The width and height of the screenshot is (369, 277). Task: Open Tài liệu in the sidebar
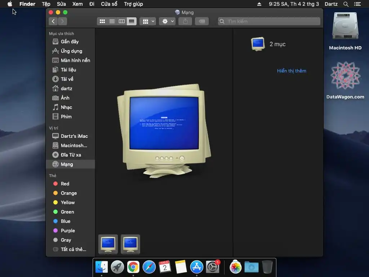[70, 70]
